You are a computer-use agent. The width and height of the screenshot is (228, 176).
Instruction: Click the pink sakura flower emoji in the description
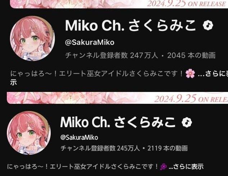190,74
